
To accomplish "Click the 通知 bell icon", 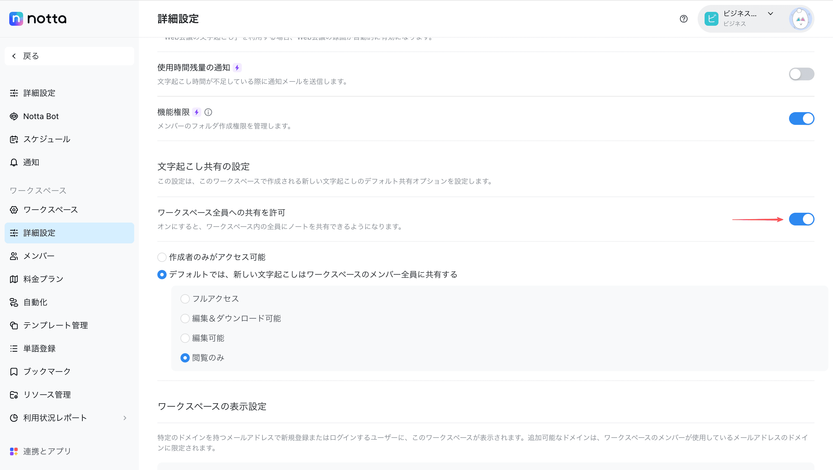I will tap(14, 162).
